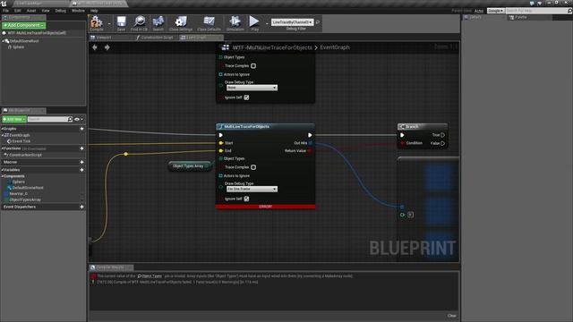
Task: Click the MultiLineTraceForObjects execution output pin
Action: pos(310,135)
